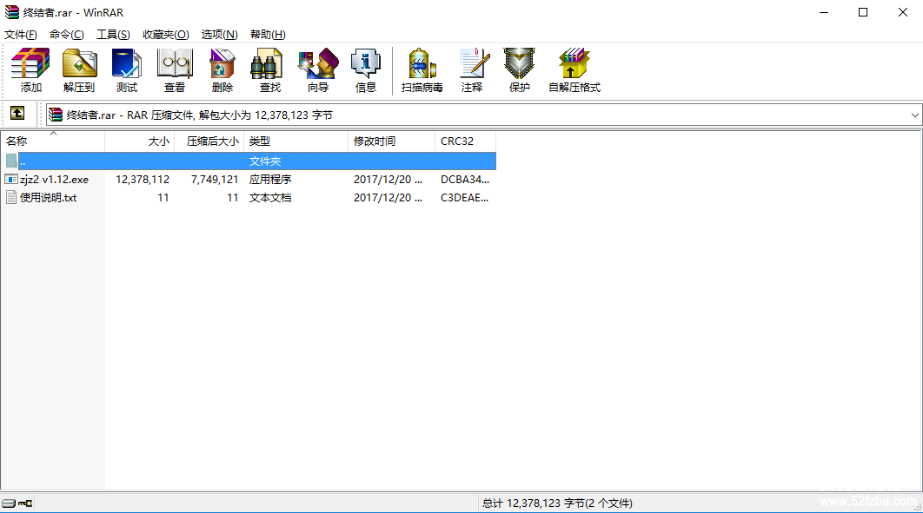Click CRC32 value DCBA34...

[465, 179]
